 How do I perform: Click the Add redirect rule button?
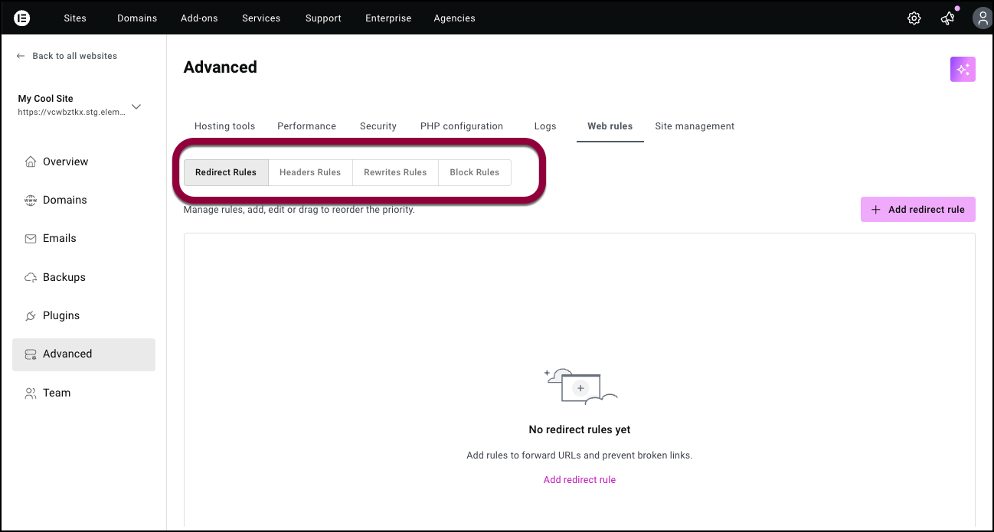(x=917, y=210)
